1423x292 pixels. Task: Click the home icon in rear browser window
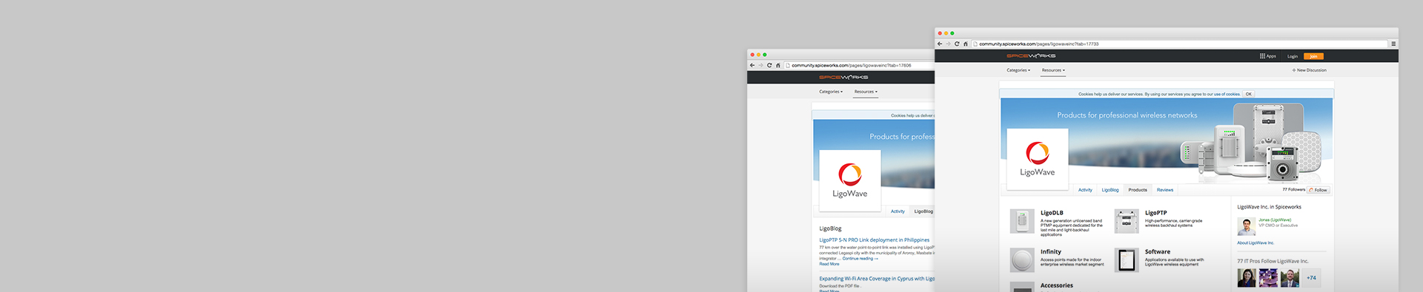(x=777, y=65)
